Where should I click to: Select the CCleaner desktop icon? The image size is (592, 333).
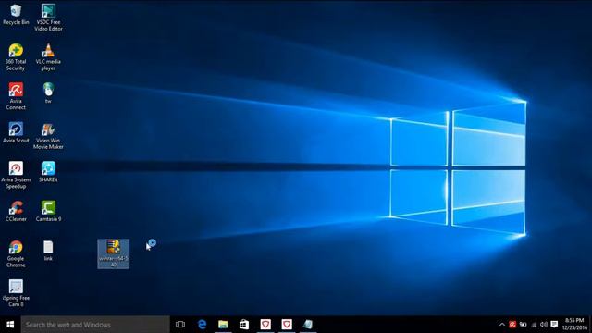pyautogui.click(x=16, y=211)
